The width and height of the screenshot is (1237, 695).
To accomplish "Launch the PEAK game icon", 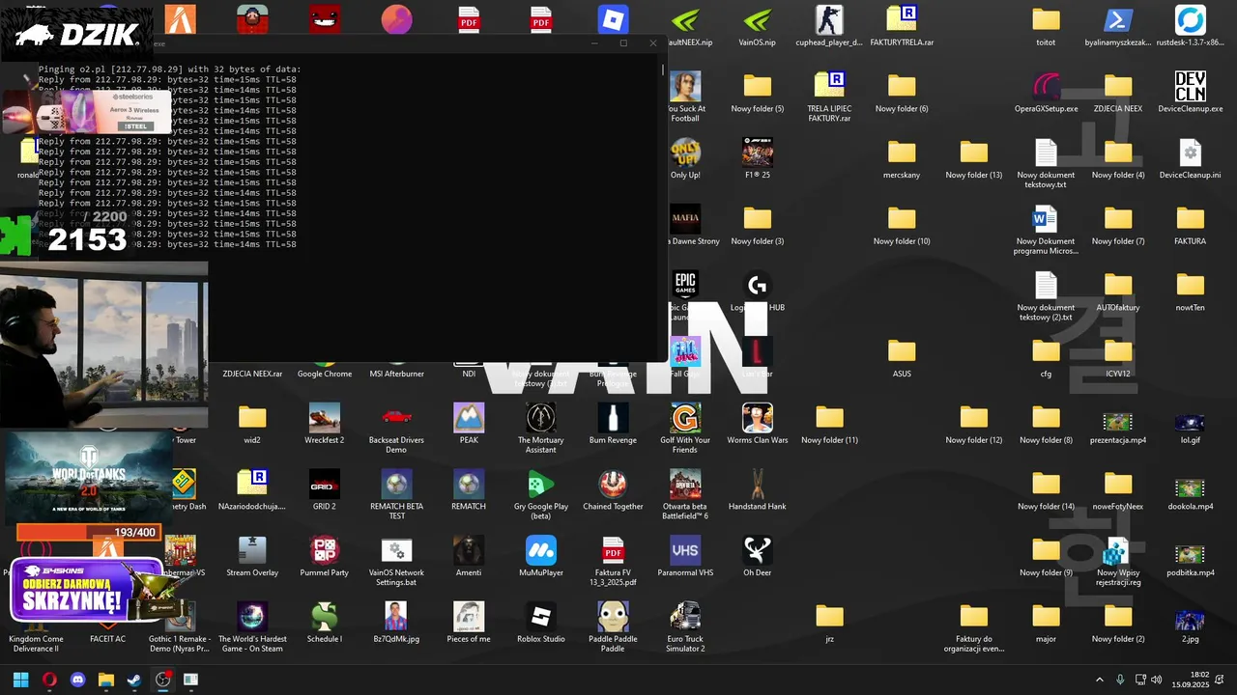I will coord(469,425).
